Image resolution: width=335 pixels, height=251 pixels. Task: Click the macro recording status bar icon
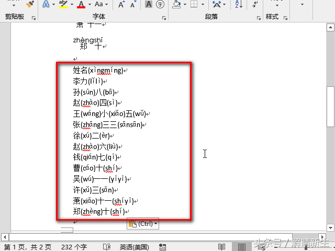[x=162, y=247]
